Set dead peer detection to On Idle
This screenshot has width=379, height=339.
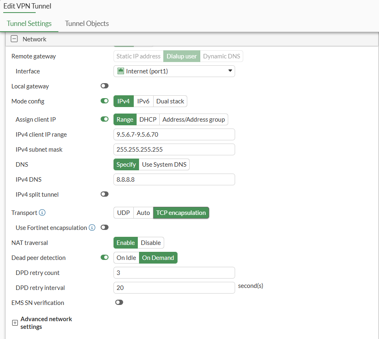click(126, 257)
